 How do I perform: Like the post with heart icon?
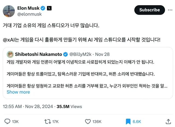click(88, 121)
